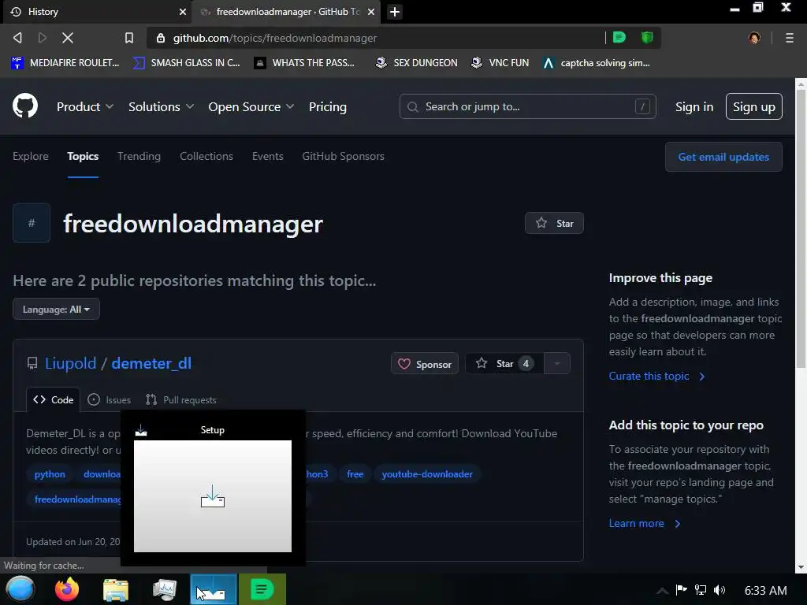The image size is (807, 605).
Task: Open the Collections tab
Action: tap(206, 156)
